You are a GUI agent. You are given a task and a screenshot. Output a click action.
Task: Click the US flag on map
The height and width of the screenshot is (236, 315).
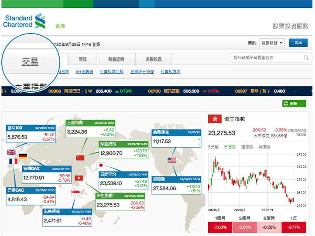tap(171, 160)
